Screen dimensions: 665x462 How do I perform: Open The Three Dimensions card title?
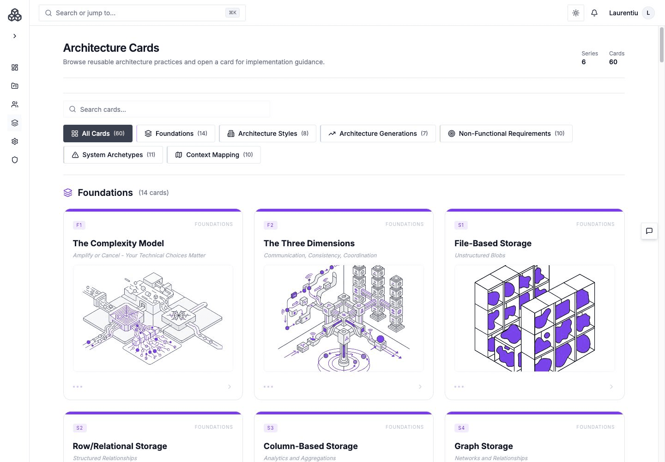point(309,243)
